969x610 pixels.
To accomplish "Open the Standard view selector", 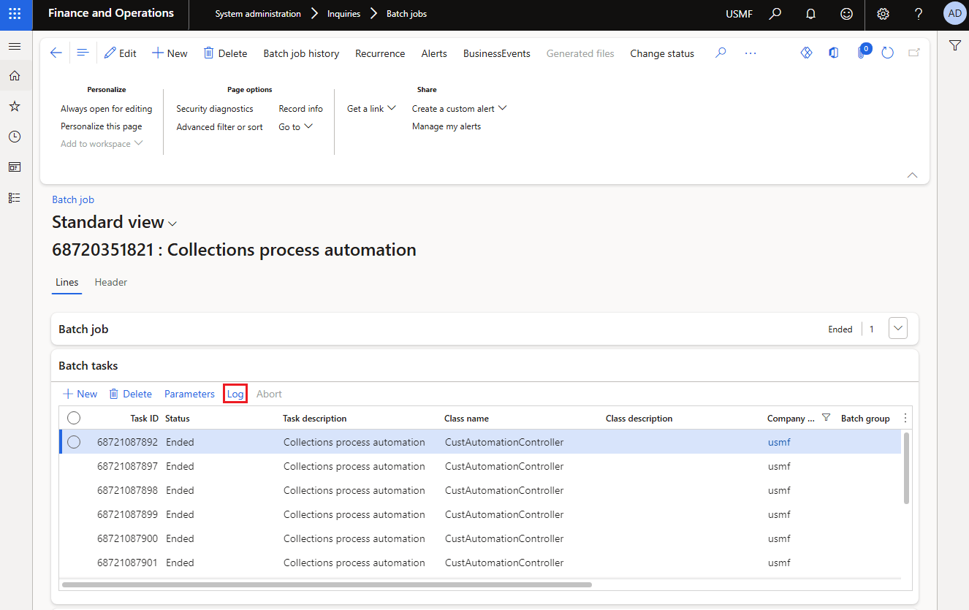I will click(115, 222).
